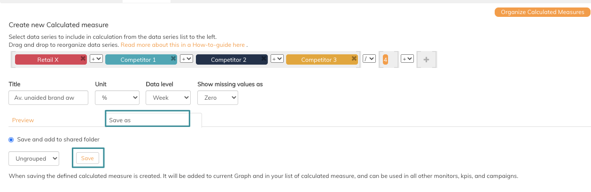
Task: Expand the Data level Week dropdown
Action: coord(168,97)
